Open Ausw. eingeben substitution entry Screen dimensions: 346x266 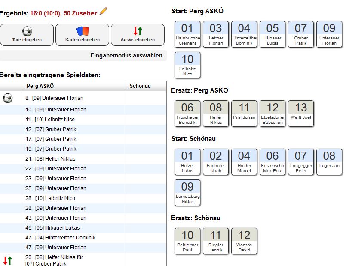138,35
